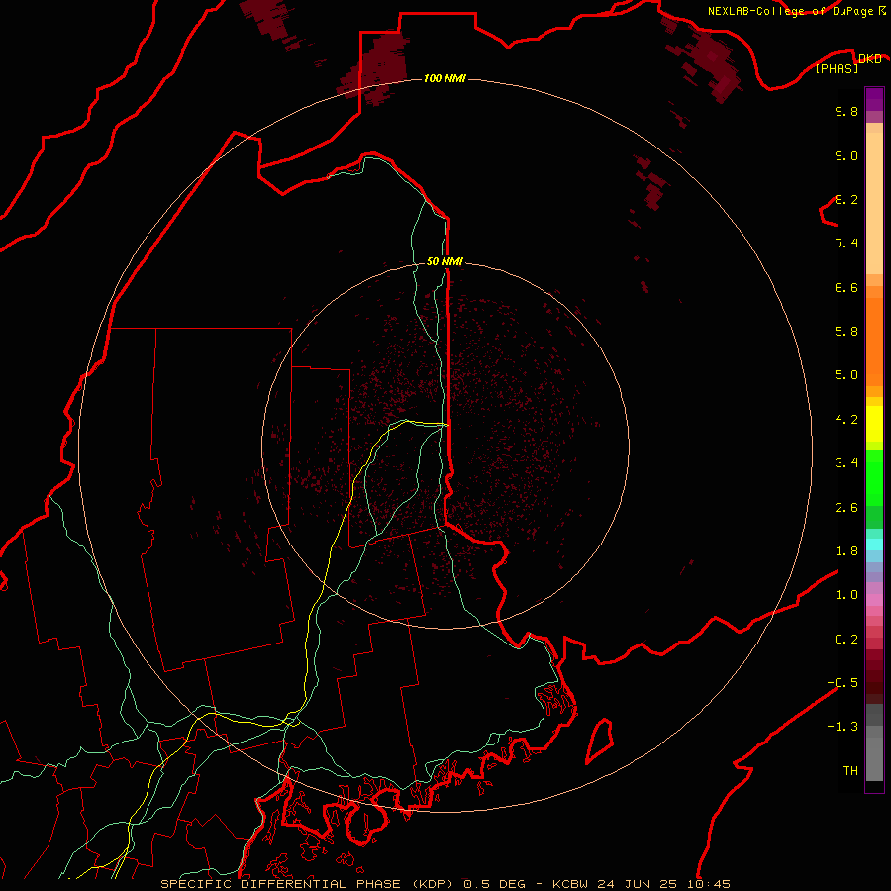Click the 3.4 scale value

pos(846,463)
